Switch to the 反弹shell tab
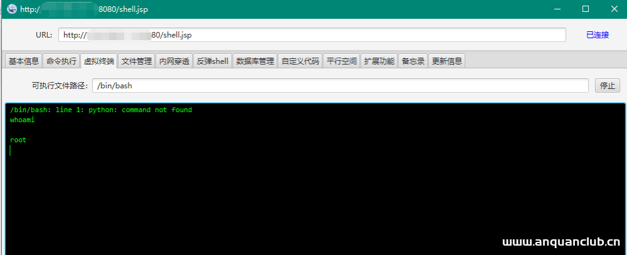This screenshot has height=255, width=627. (x=212, y=61)
